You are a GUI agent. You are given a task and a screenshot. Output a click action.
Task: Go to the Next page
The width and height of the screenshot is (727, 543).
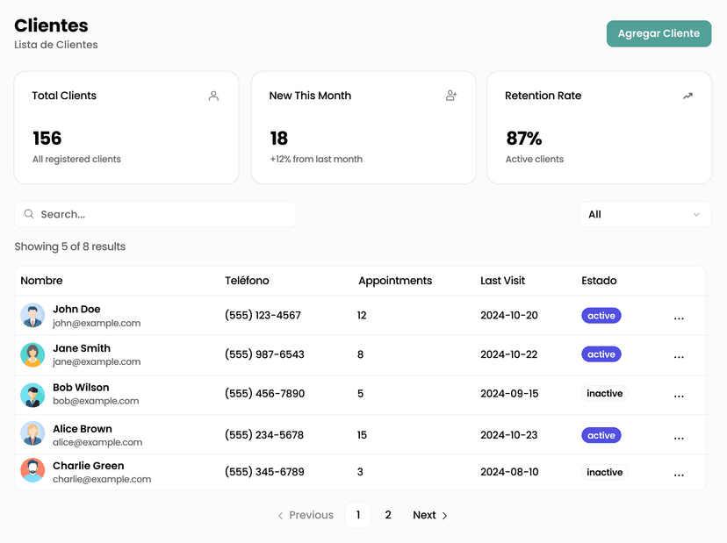coord(430,515)
